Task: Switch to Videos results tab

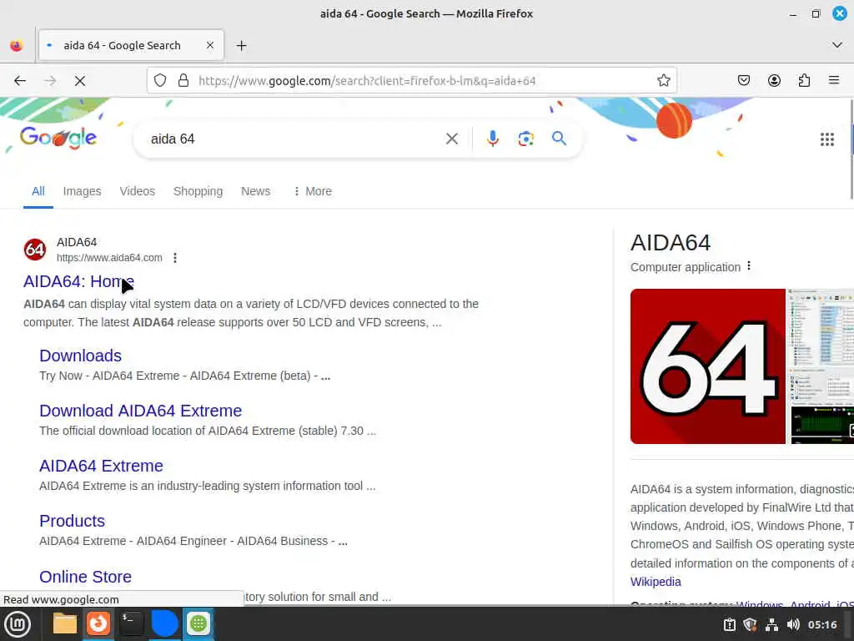Action: (138, 191)
